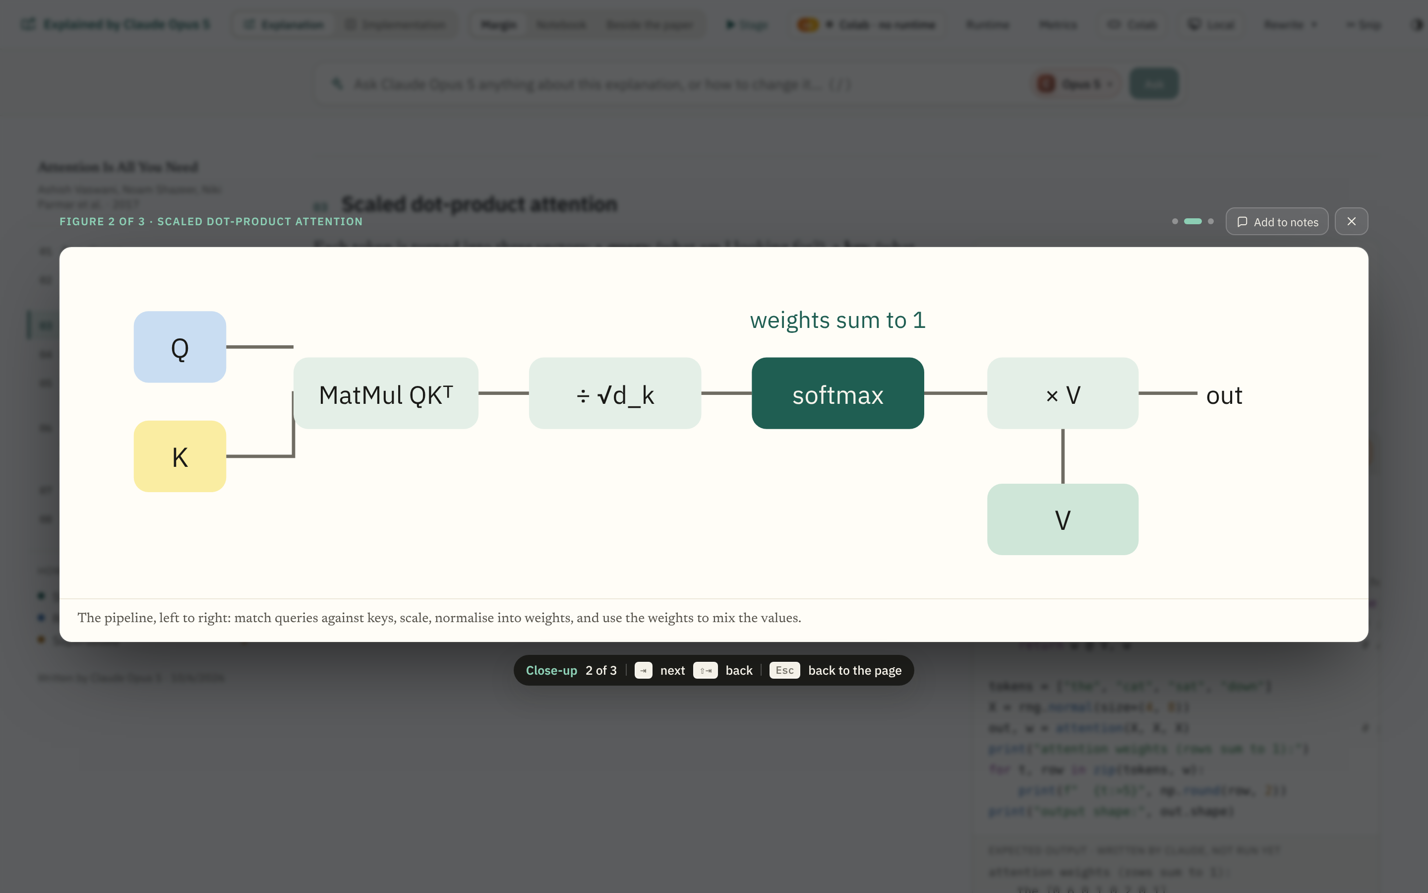This screenshot has height=893, width=1428.
Task: Click the figure caption about the pipeline
Action: pos(439,618)
